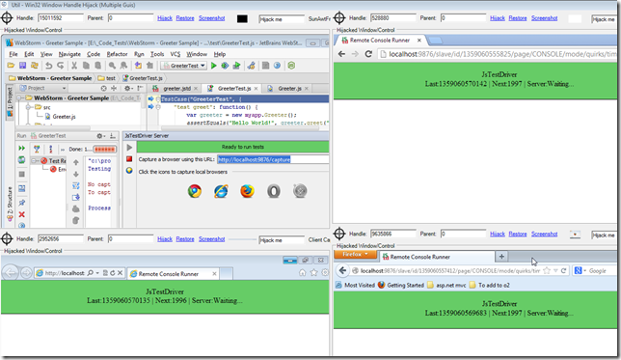Click the Chrome browser capture icon

pos(195,191)
